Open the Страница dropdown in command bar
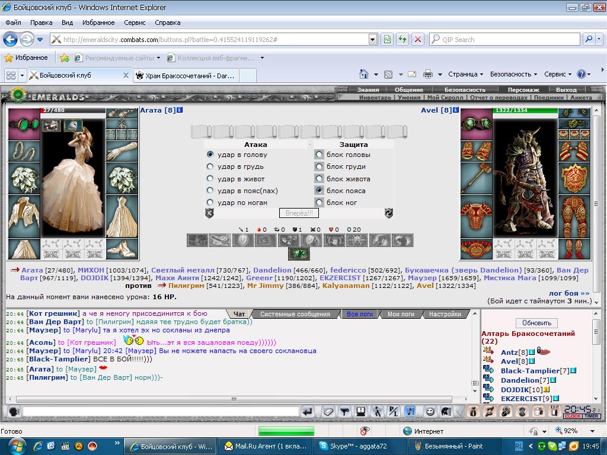This screenshot has width=607, height=455. point(466,74)
